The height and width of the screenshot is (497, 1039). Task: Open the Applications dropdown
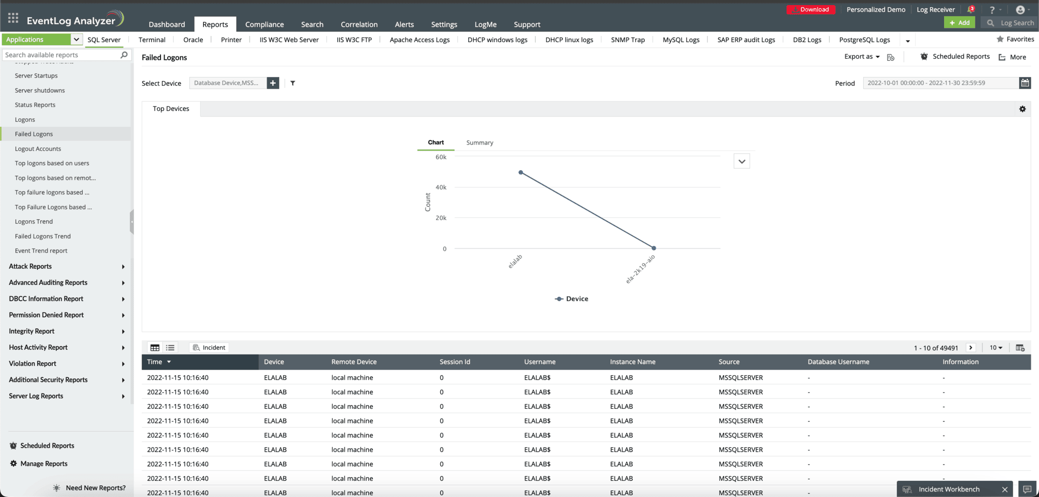click(42, 39)
